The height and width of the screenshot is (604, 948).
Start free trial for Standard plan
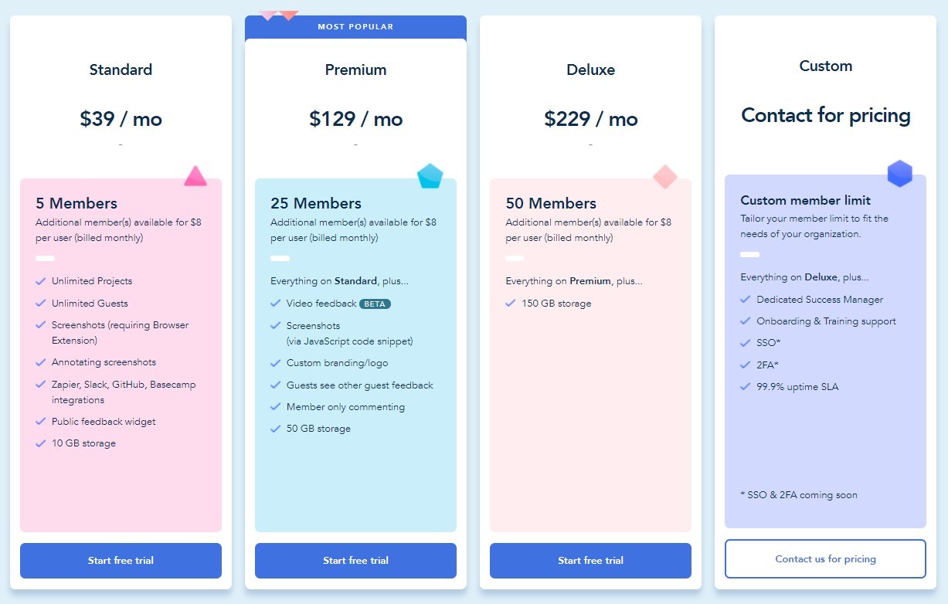pyautogui.click(x=121, y=561)
